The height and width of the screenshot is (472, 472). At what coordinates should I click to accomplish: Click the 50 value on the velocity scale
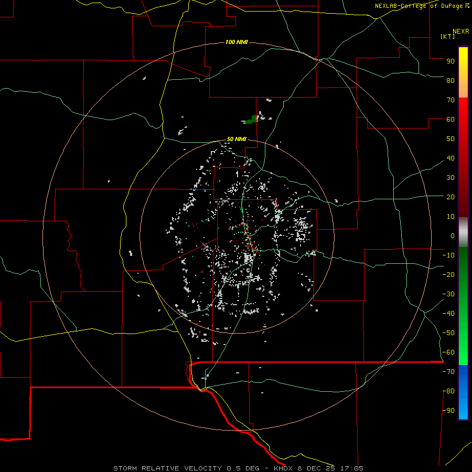(450, 139)
